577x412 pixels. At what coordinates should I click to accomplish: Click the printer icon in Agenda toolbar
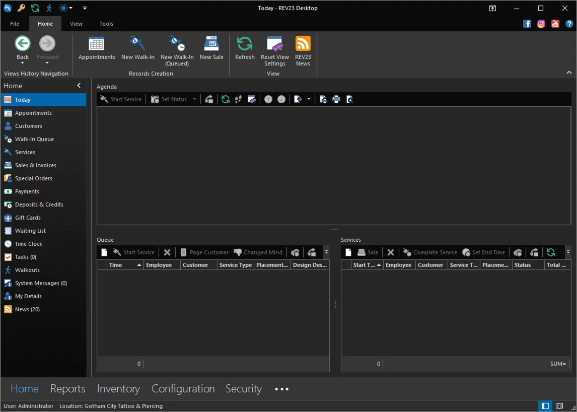(x=336, y=99)
